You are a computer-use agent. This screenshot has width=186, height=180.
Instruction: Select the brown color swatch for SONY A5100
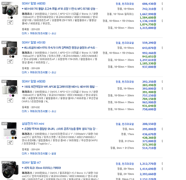tap(10, 57)
